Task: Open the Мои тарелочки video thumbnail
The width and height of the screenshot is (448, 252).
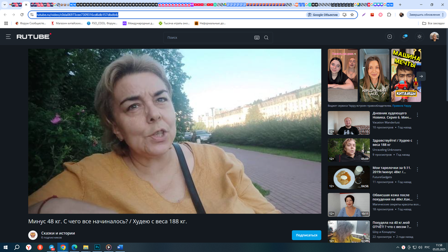Action: [x=349, y=177]
